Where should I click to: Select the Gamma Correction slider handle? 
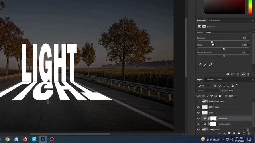224,56
